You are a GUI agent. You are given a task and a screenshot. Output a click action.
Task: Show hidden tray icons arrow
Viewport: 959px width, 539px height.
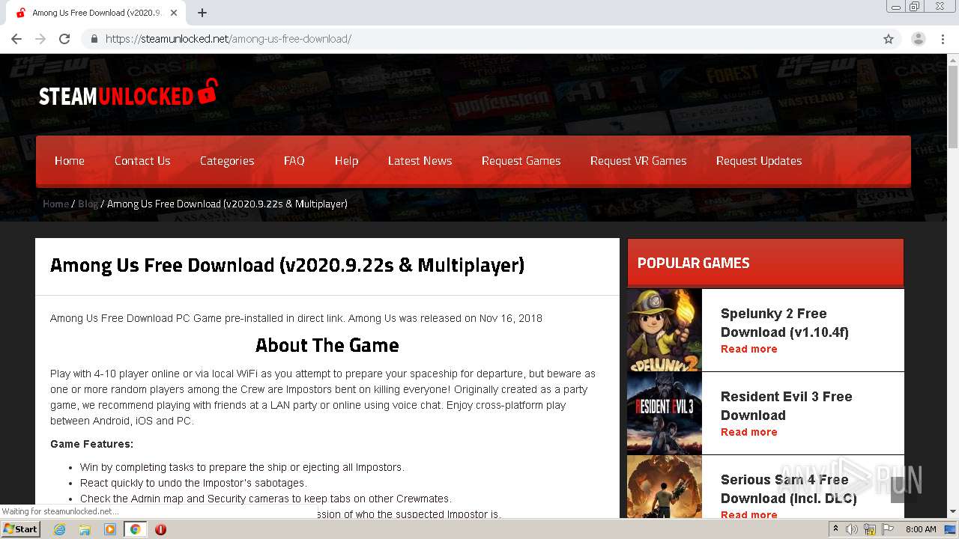pyautogui.click(x=835, y=529)
